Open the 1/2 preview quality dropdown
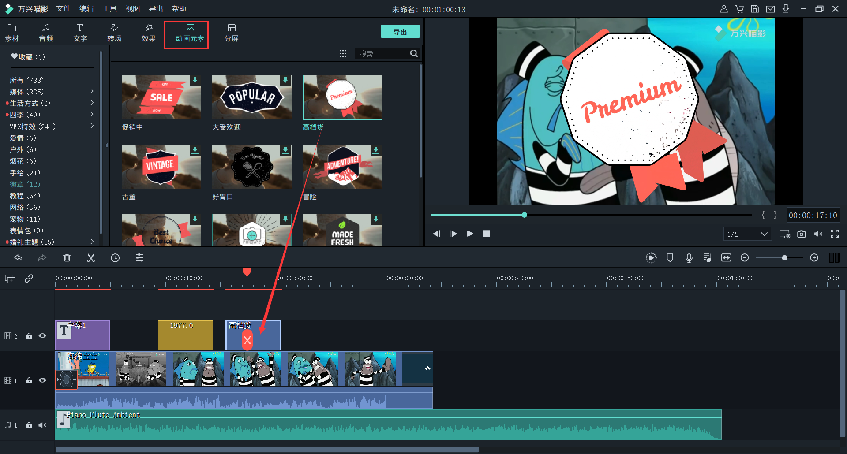The height and width of the screenshot is (454, 847). (747, 234)
